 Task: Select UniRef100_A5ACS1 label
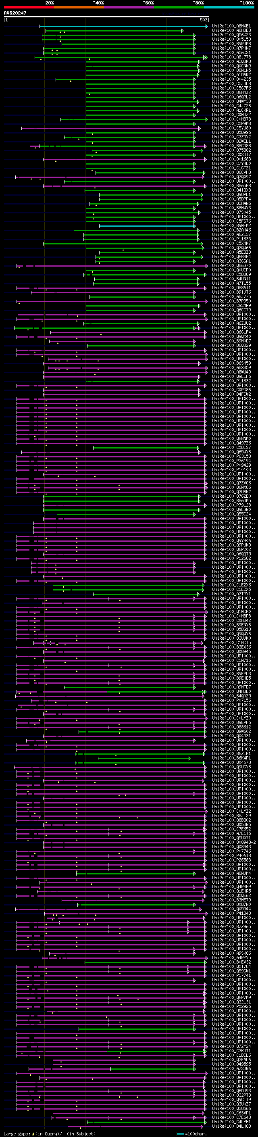(x=231, y=52)
